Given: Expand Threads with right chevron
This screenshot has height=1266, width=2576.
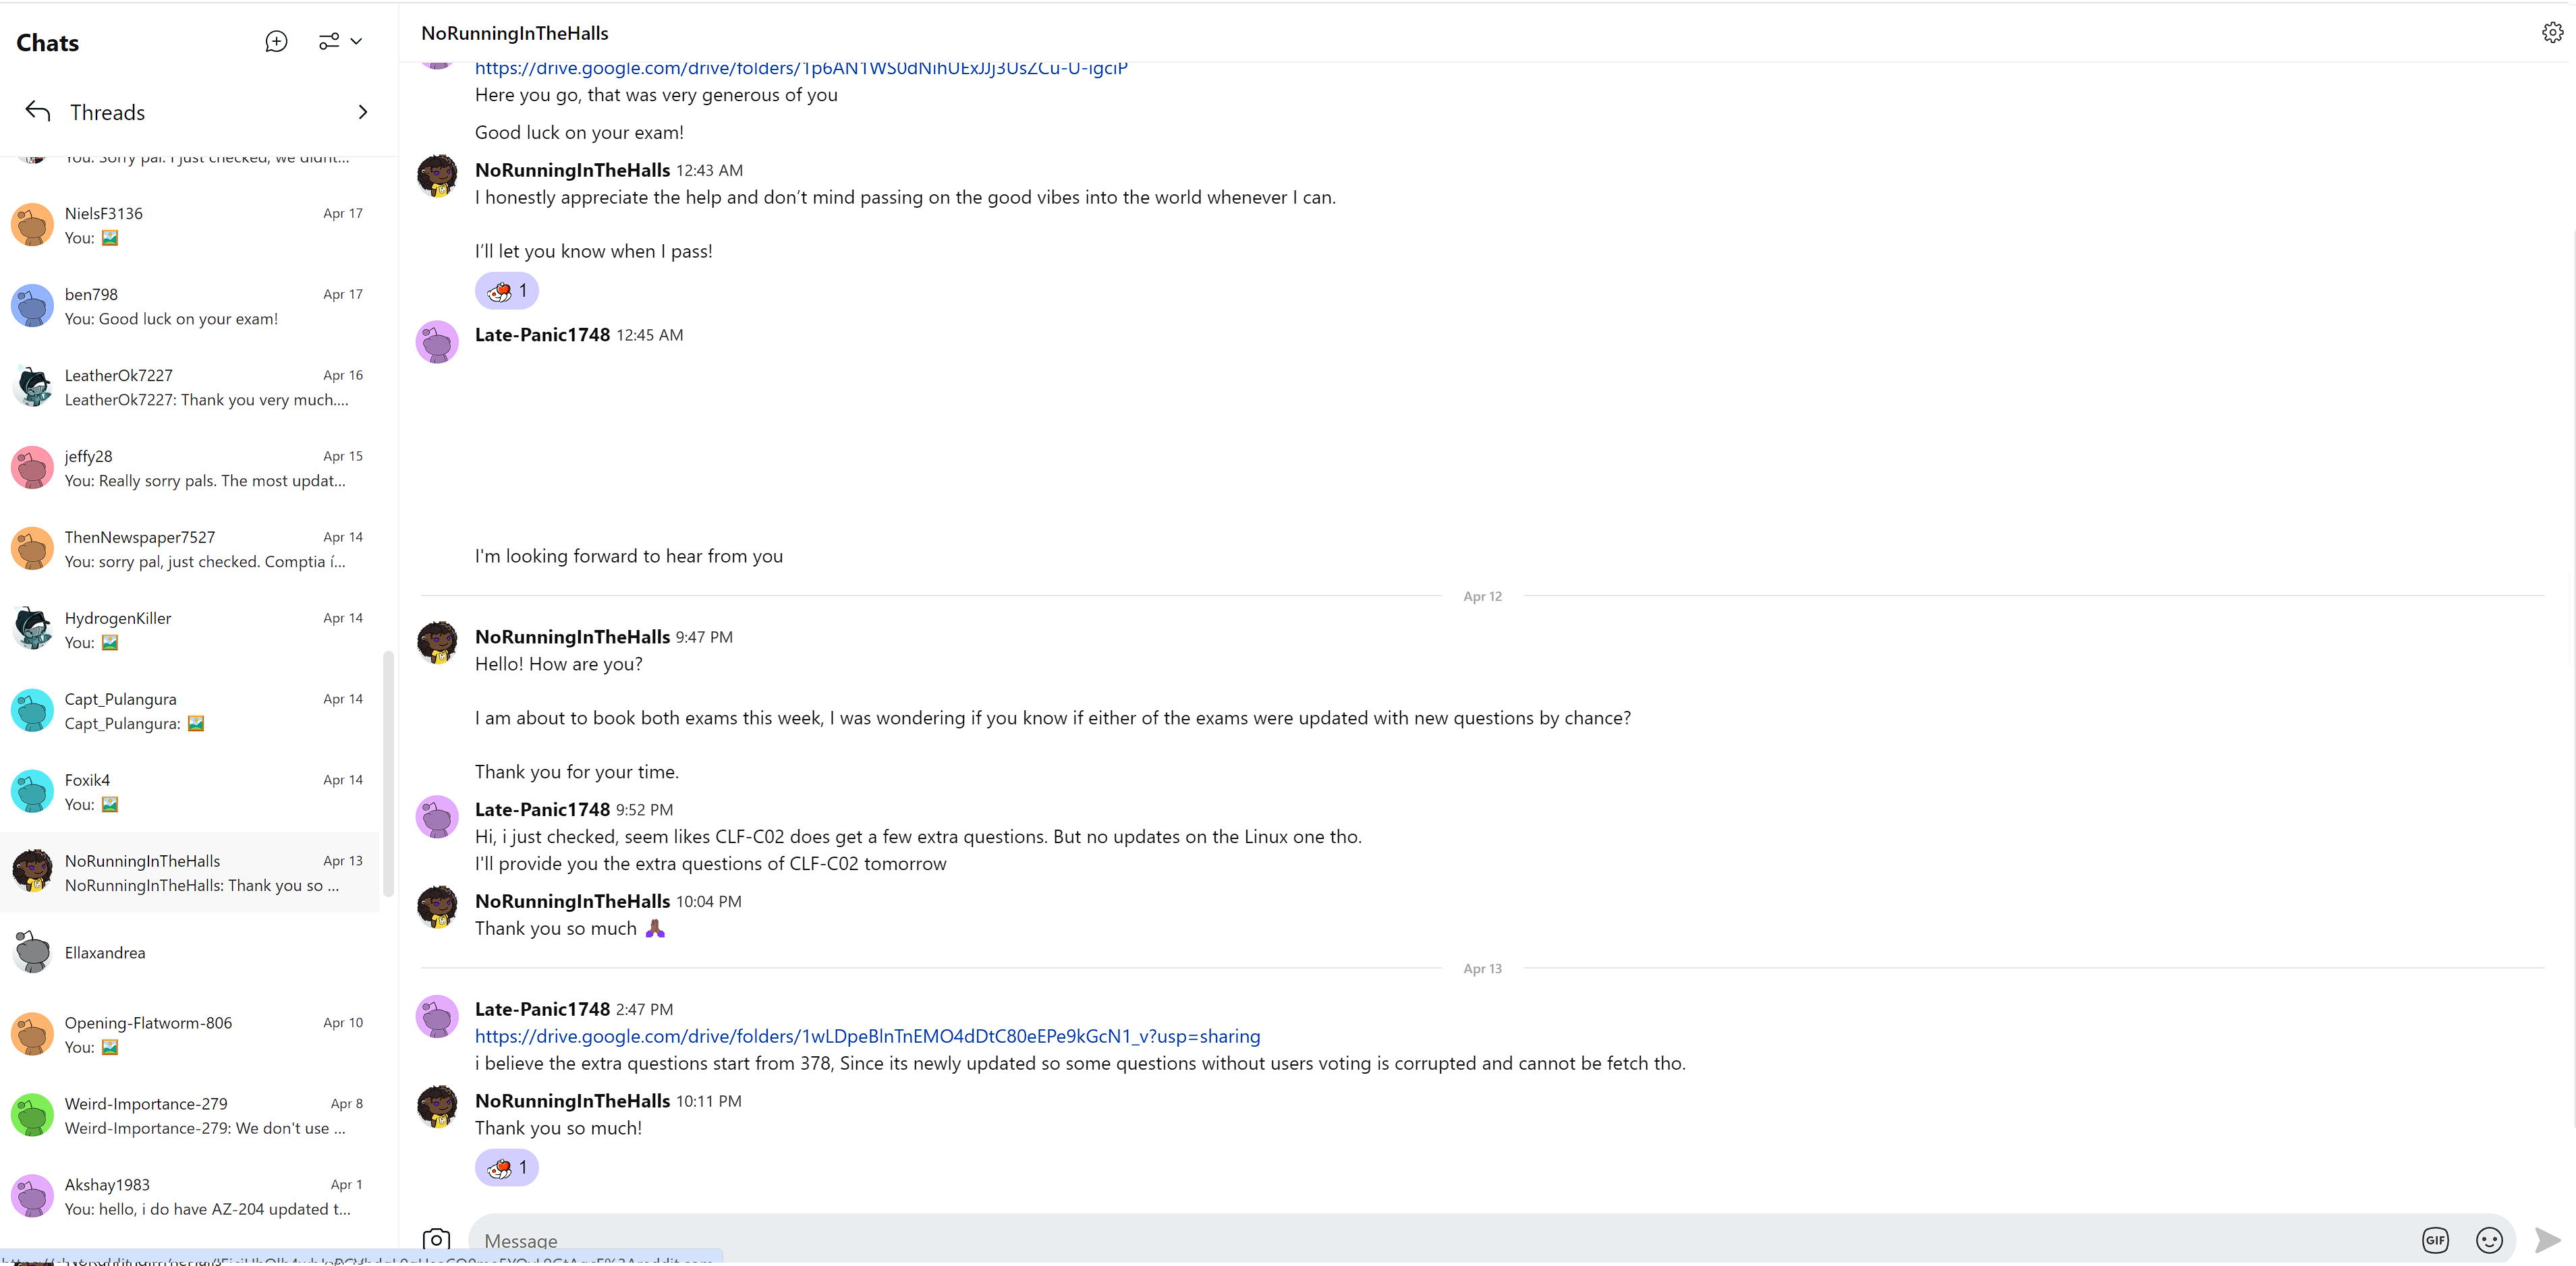Looking at the screenshot, I should tap(362, 112).
